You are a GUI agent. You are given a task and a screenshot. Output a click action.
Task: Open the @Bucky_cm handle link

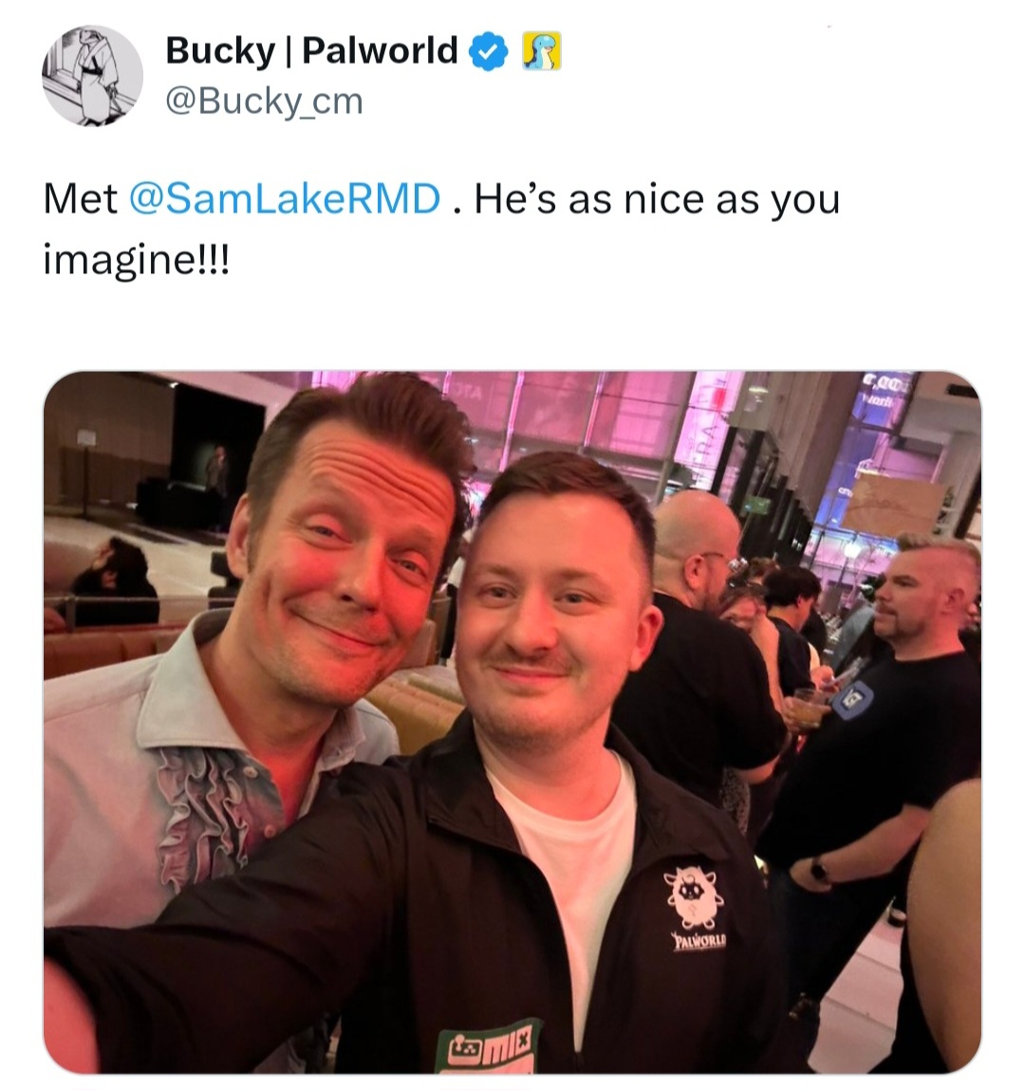[x=264, y=102]
